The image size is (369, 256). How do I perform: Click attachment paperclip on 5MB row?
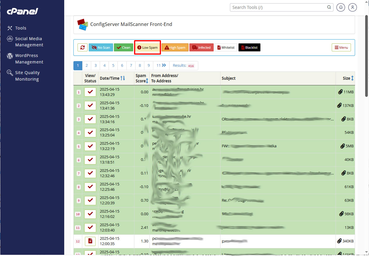click(x=343, y=146)
